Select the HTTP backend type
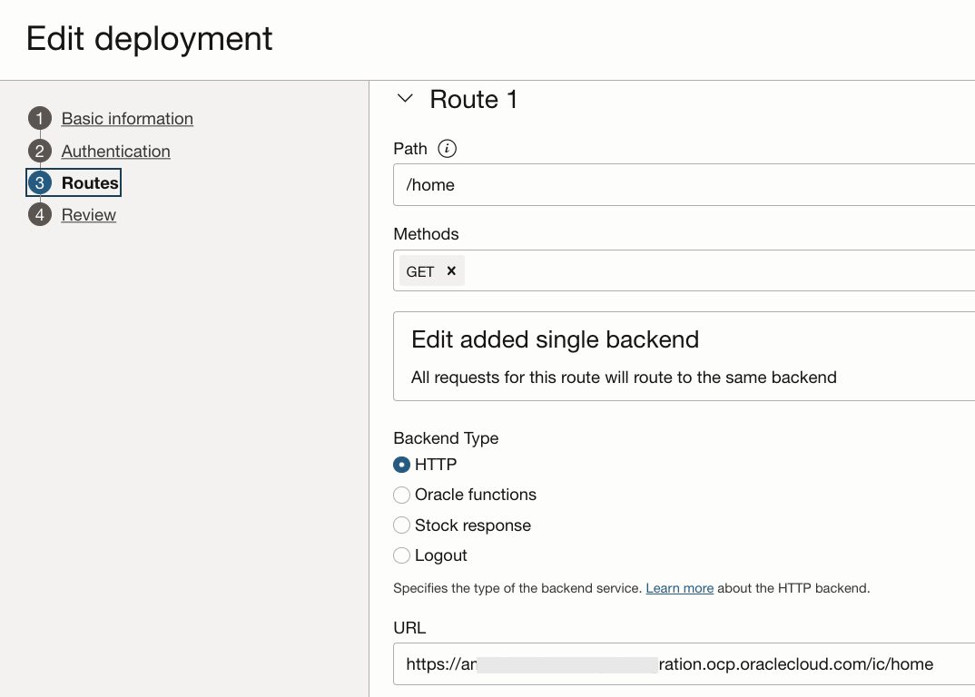The image size is (975, 697). coord(402,464)
